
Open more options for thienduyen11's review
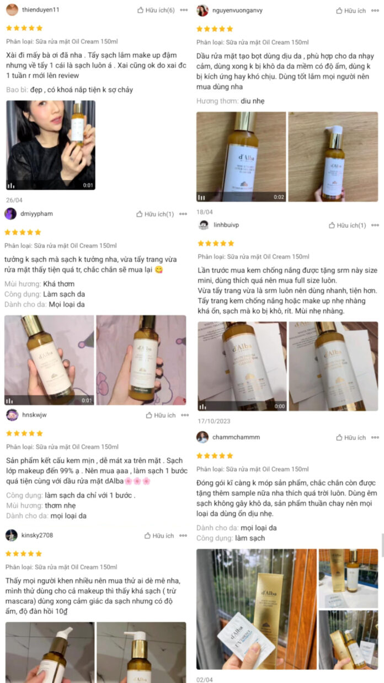point(184,10)
